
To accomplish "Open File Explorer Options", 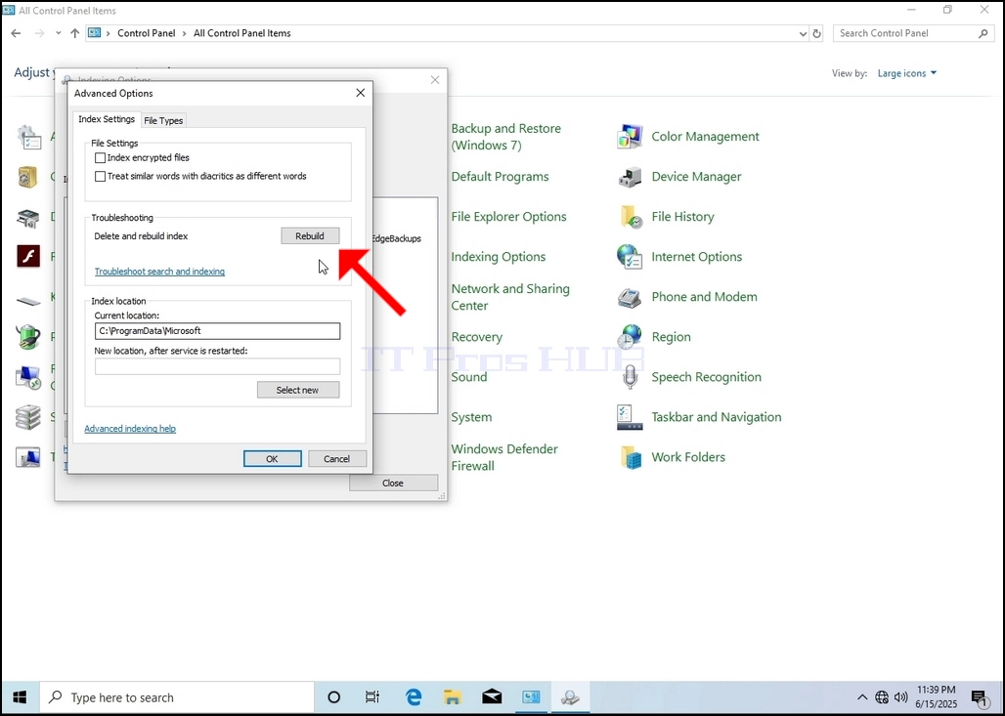I will [509, 217].
